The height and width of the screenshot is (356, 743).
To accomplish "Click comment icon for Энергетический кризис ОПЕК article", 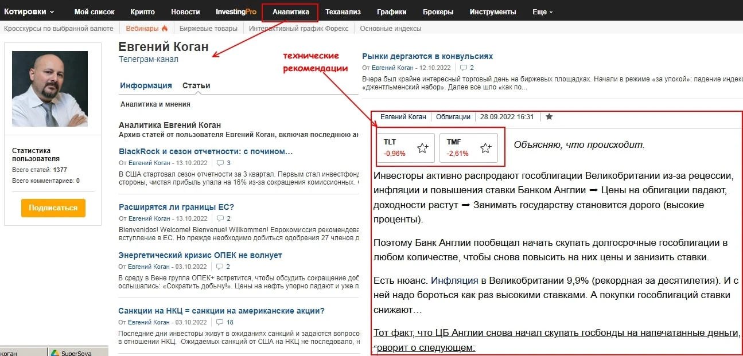I will 220,267.
